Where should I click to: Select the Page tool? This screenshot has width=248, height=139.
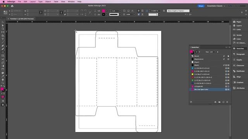[x=3, y=29]
